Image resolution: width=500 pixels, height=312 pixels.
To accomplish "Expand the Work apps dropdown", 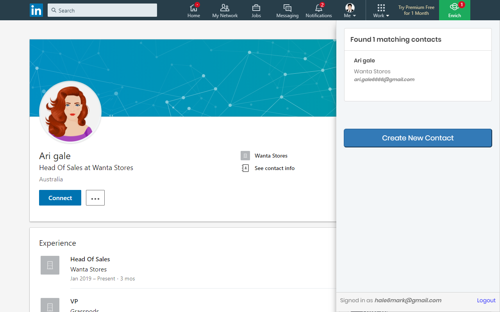I will (x=381, y=11).
